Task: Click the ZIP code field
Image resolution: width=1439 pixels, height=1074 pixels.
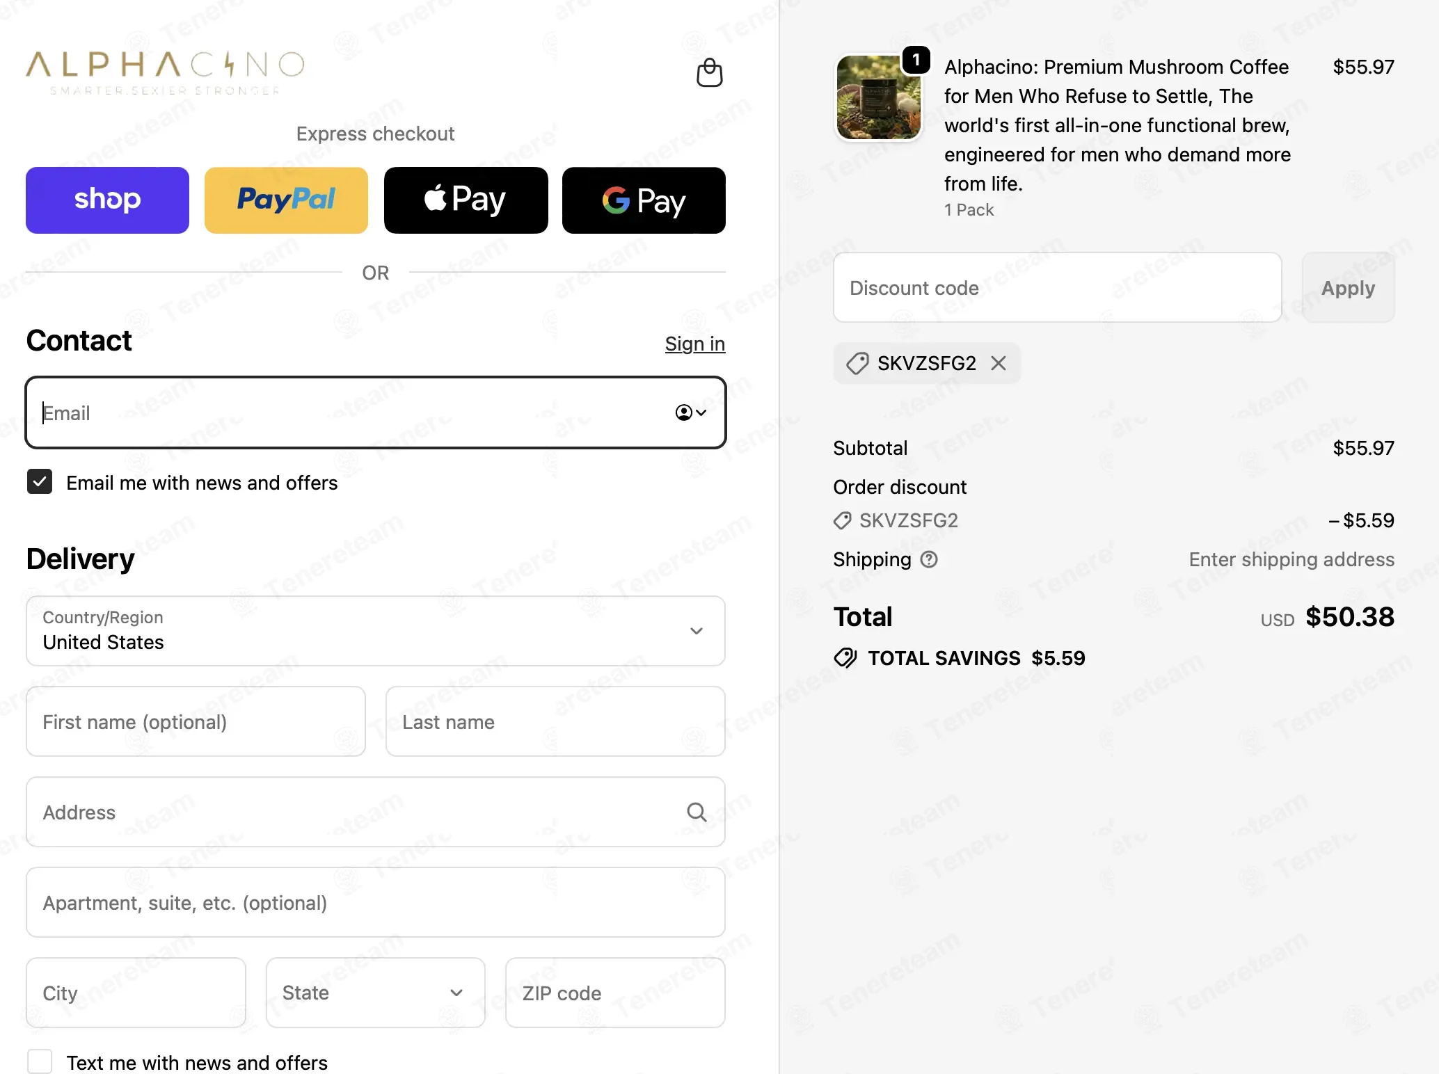Action: click(x=615, y=993)
